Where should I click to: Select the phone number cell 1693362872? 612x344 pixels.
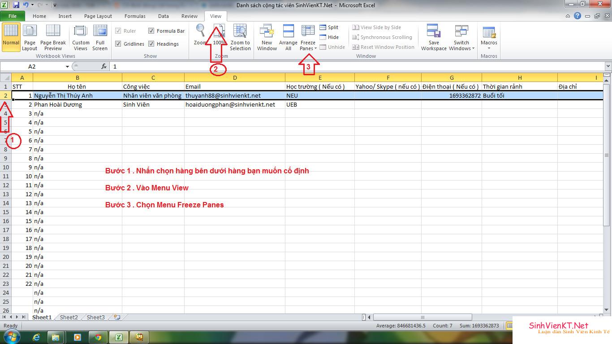(x=452, y=95)
